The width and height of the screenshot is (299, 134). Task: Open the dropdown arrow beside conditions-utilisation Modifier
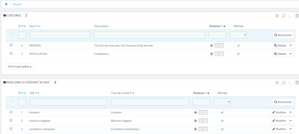coord(291,129)
